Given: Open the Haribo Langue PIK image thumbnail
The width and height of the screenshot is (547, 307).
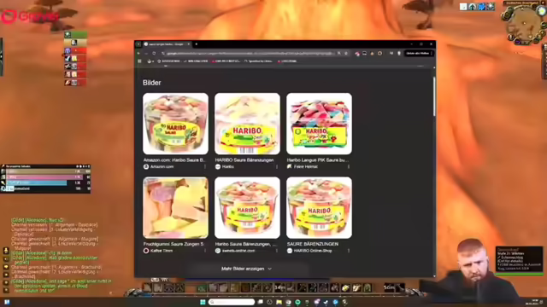Looking at the screenshot, I should 319,124.
